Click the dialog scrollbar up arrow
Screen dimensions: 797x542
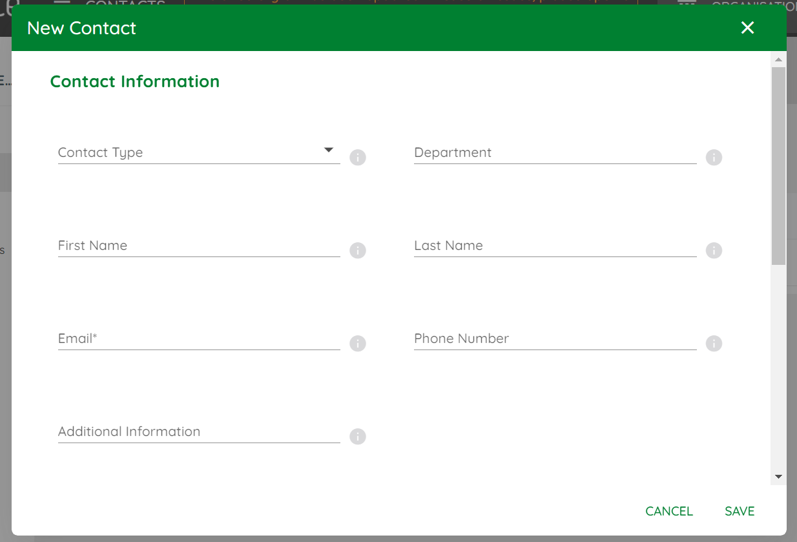[778, 59]
